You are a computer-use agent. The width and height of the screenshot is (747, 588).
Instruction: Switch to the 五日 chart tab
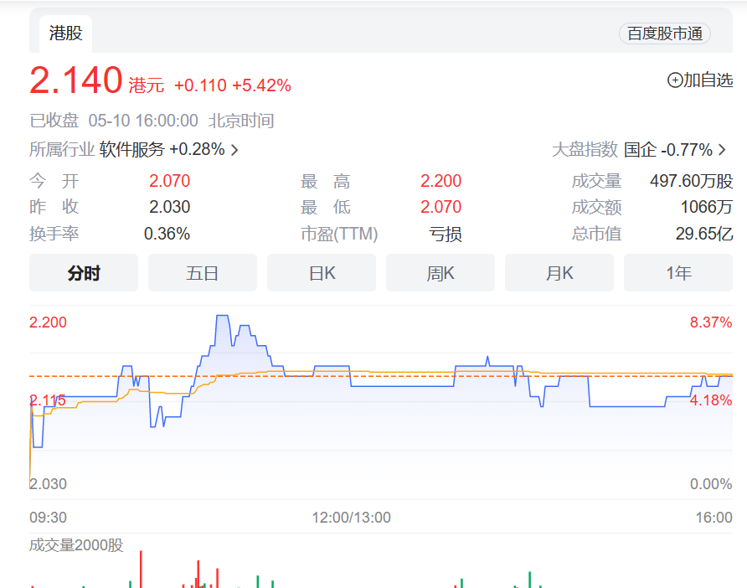203,273
